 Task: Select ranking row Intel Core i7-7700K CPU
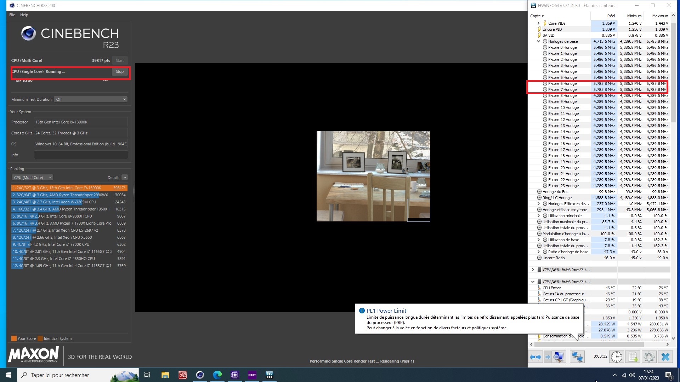coord(69,244)
